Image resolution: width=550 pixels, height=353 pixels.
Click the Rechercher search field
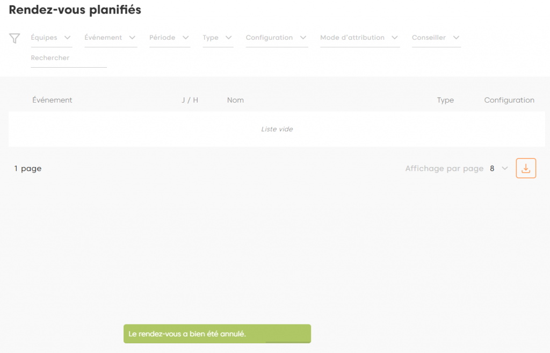coord(69,58)
